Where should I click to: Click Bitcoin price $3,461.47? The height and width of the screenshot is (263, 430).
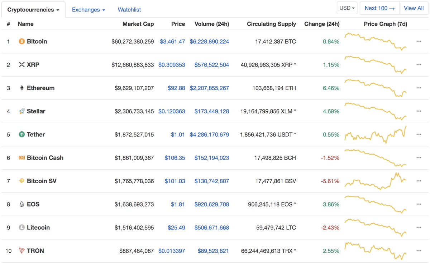pyautogui.click(x=172, y=42)
